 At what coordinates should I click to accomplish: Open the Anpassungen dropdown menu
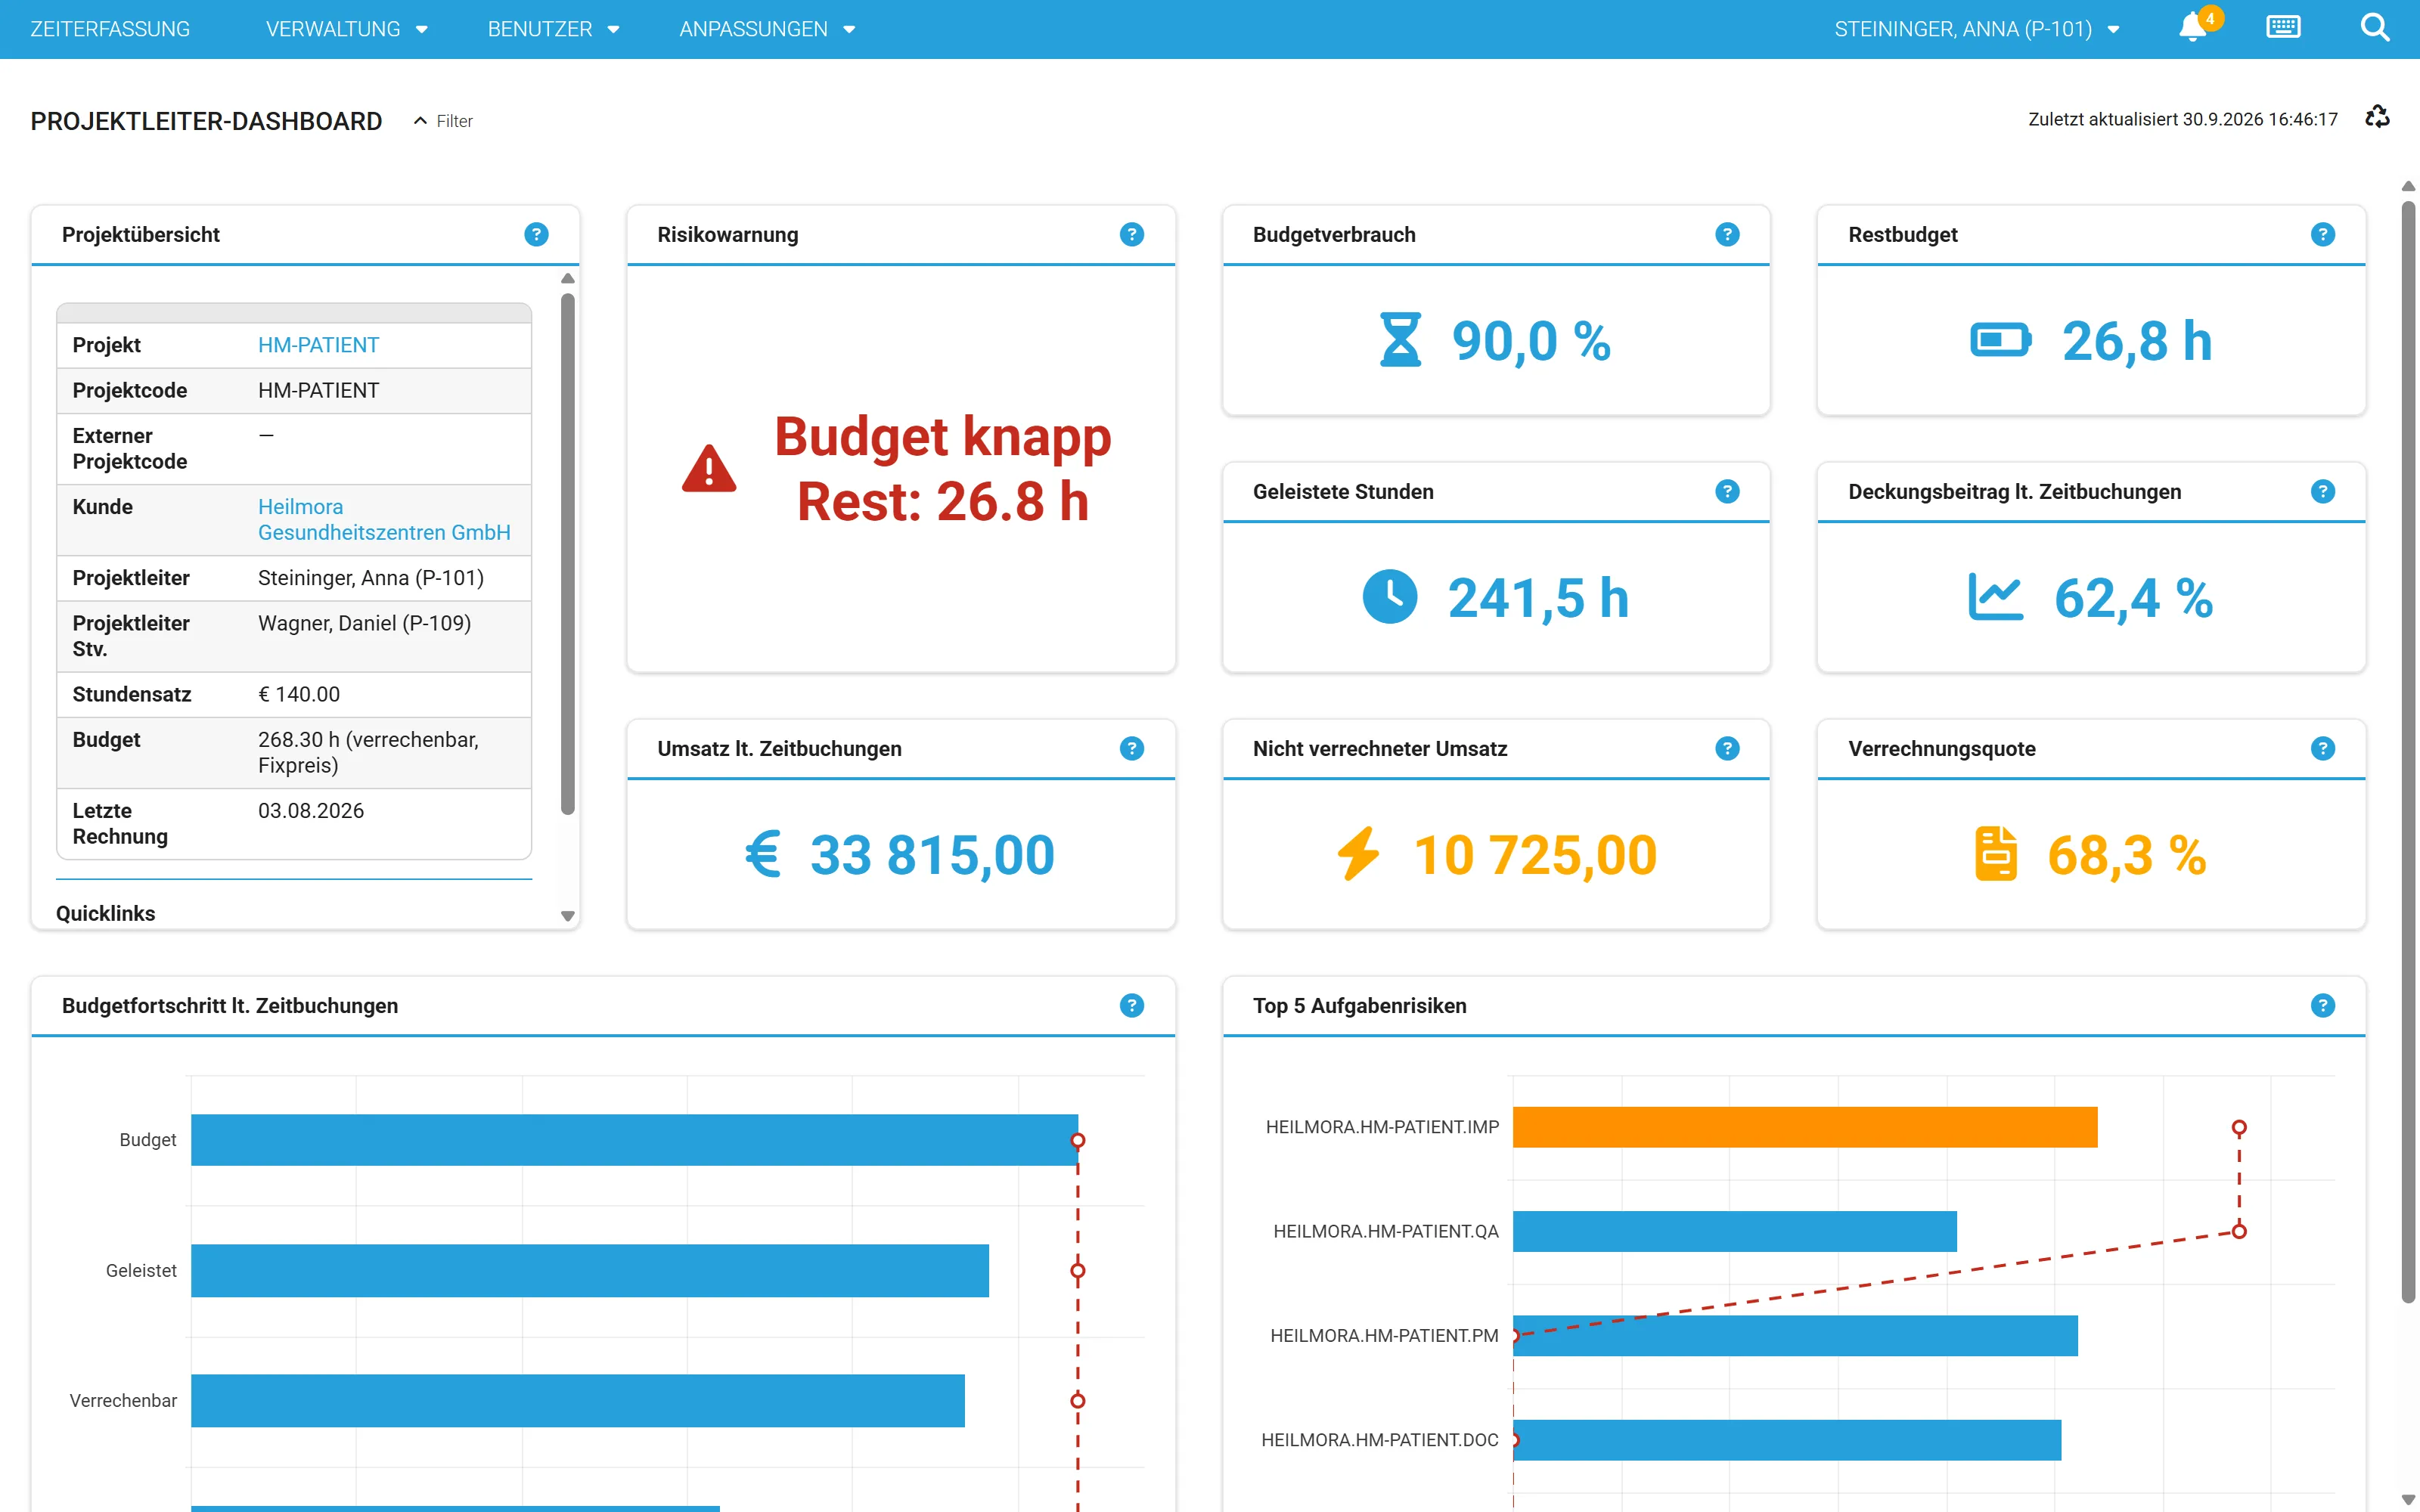point(767,29)
